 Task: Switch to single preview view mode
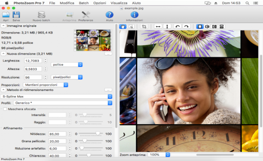point(200,27)
